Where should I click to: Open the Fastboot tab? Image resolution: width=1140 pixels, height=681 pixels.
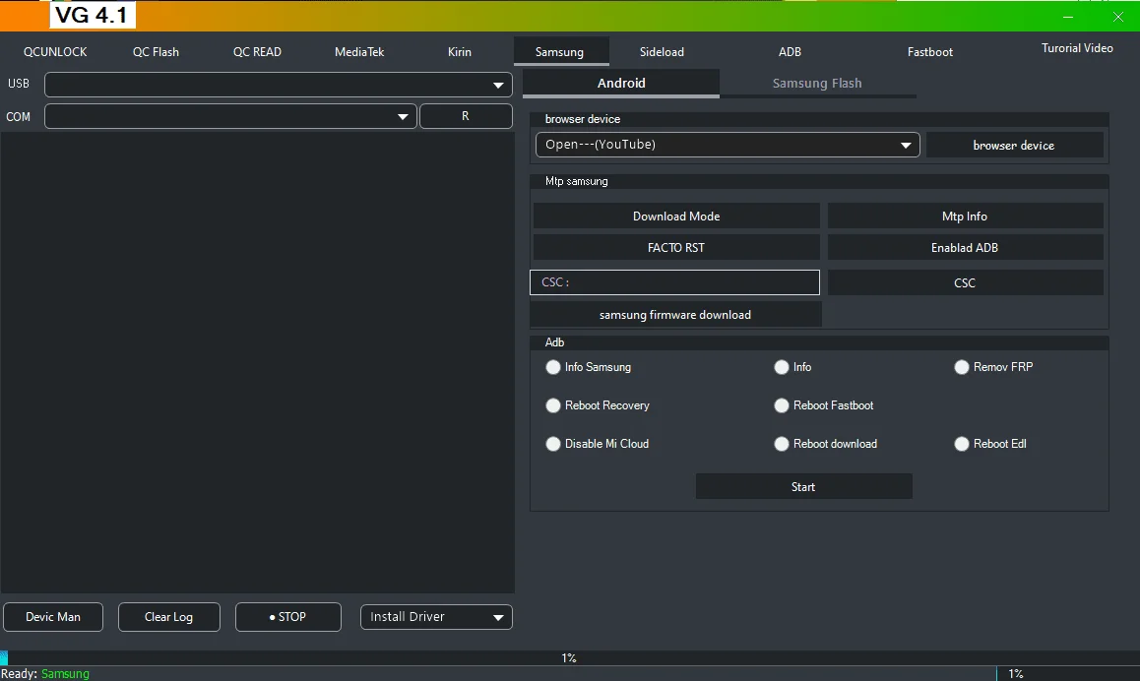(930, 51)
